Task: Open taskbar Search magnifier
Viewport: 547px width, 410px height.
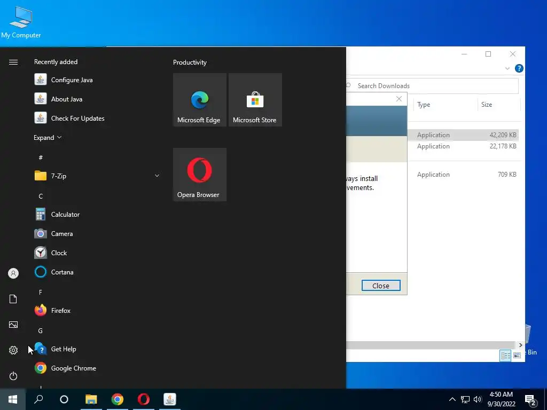Action: pos(38,399)
